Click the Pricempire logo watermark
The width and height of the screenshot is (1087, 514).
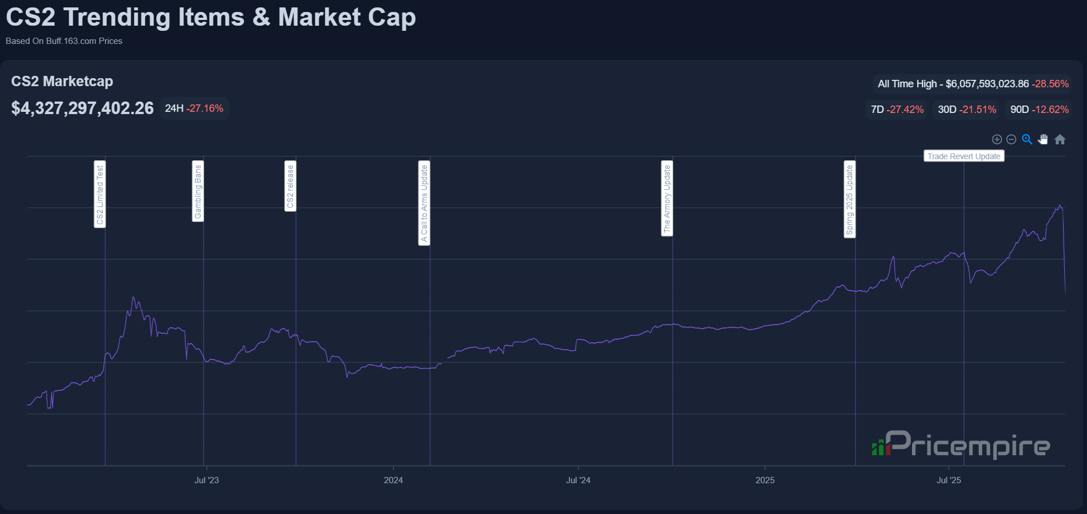tap(961, 444)
